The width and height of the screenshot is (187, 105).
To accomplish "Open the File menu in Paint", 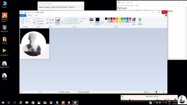I will [23, 15].
